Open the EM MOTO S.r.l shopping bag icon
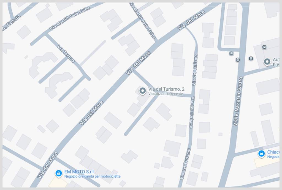Viewport: 282px width, 190px height. (x=58, y=174)
